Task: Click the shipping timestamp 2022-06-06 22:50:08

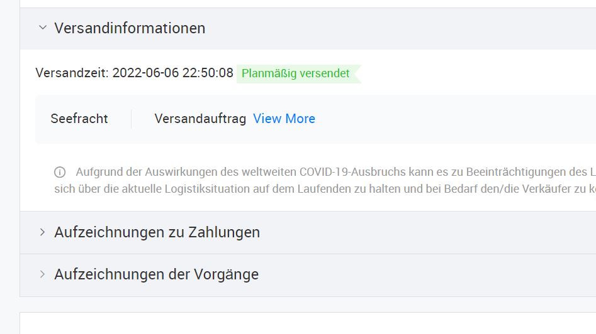Action: coord(172,73)
